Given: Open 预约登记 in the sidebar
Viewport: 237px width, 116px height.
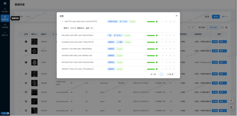Looking at the screenshot, I should 5,10.
